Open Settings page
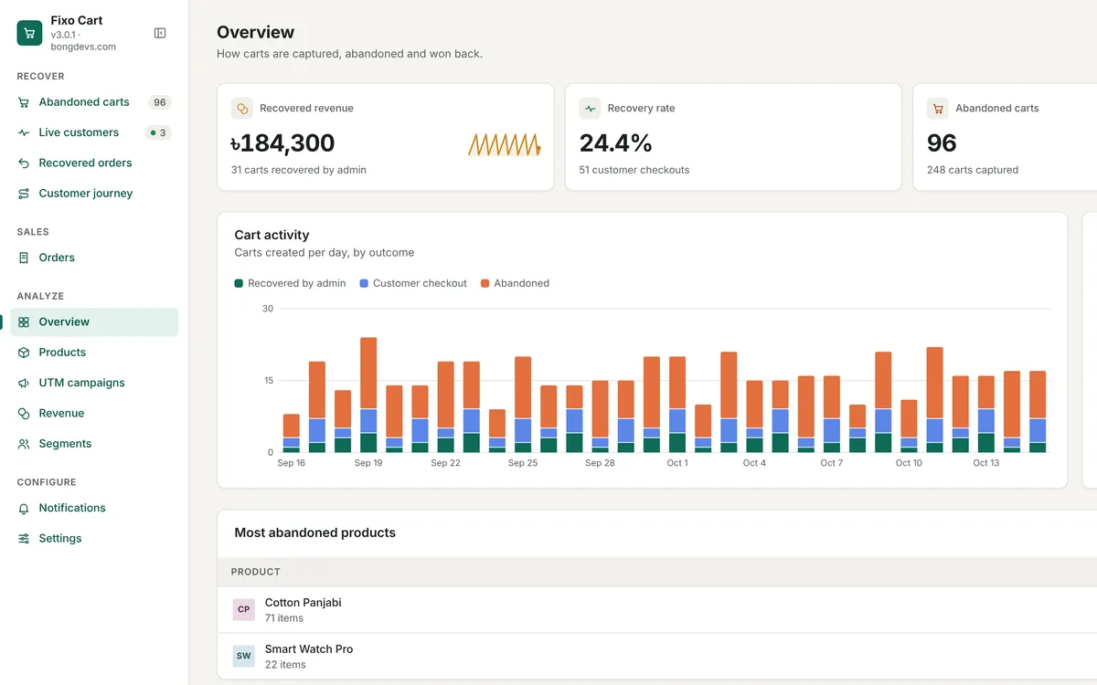The height and width of the screenshot is (685, 1097). (x=94, y=538)
